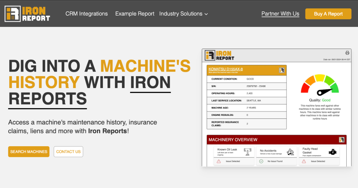Viewport: 358px width, 188px height.
Task: Click the Known Oil Leak drain pan icon
Action: click(248, 152)
